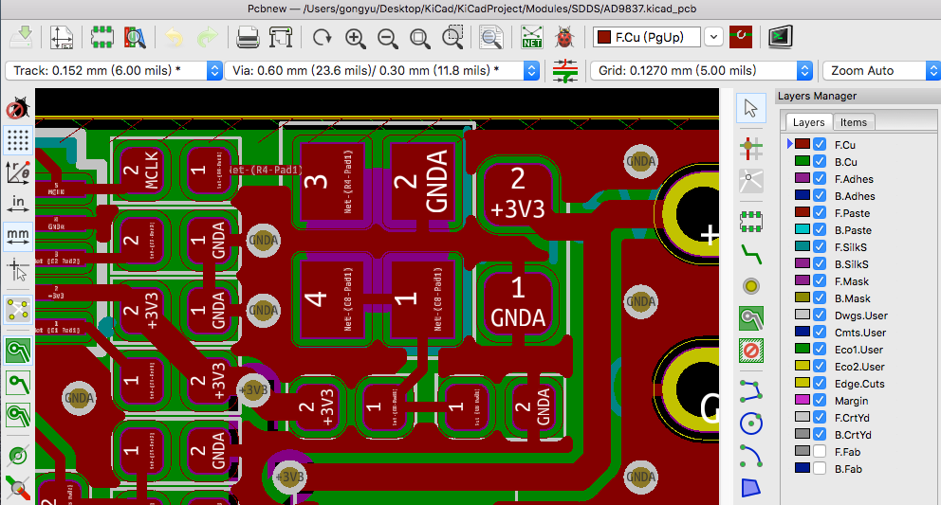
Task: Run design rules check ladybug icon
Action: [563, 37]
